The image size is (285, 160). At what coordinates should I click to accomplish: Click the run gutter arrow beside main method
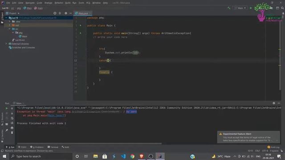coord(80,33)
